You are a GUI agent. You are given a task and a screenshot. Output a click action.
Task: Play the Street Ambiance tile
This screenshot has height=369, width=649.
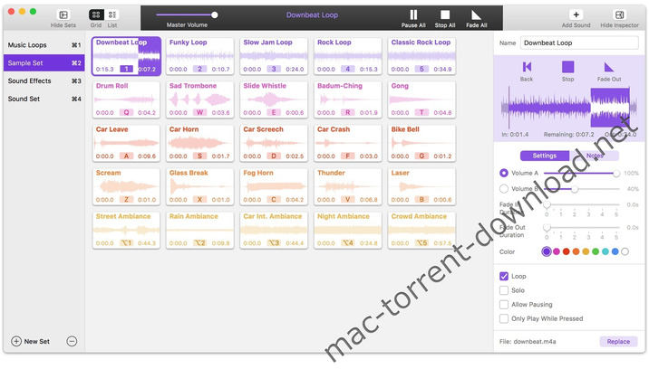[x=126, y=230]
